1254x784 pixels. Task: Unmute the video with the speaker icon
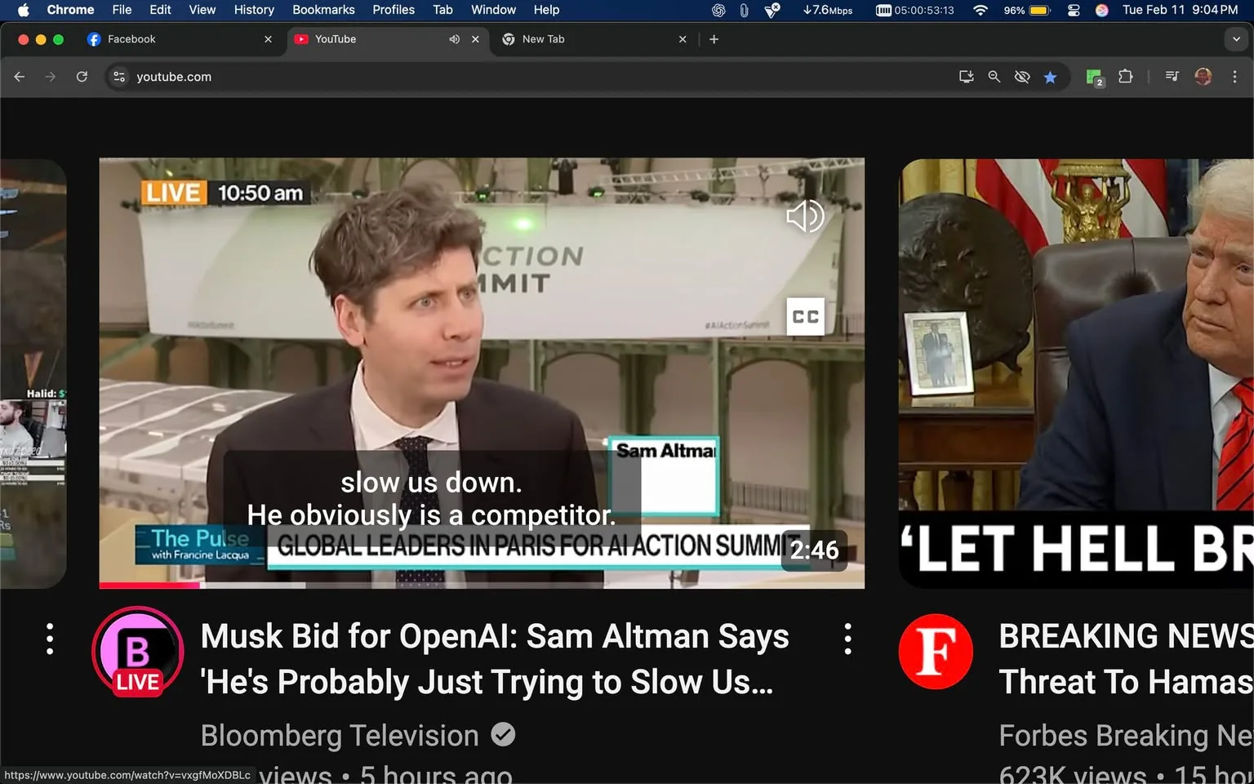pos(805,216)
